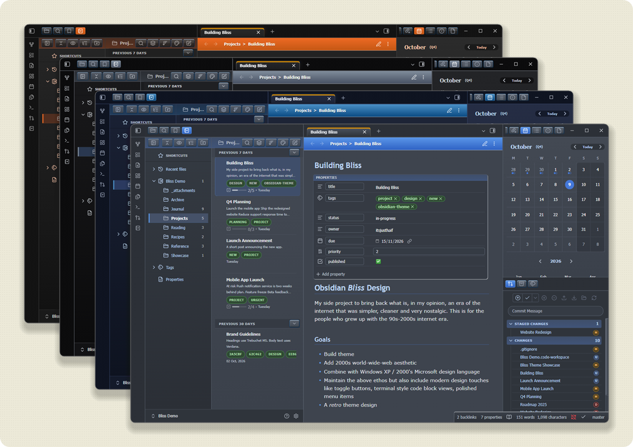Change sort order in Projects list
This screenshot has width=633, height=447.
[x=271, y=143]
